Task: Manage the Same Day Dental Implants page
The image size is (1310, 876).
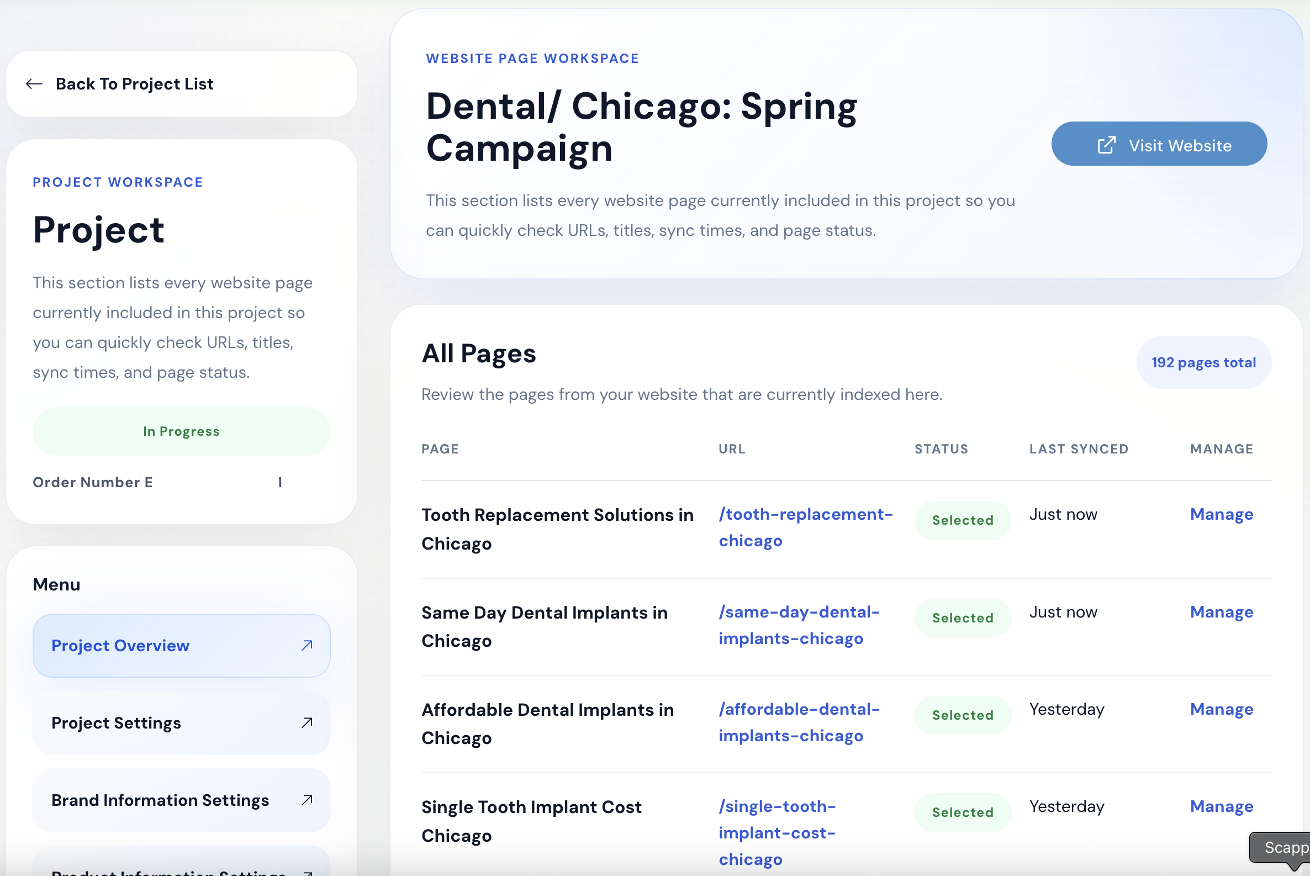Action: coord(1221,612)
